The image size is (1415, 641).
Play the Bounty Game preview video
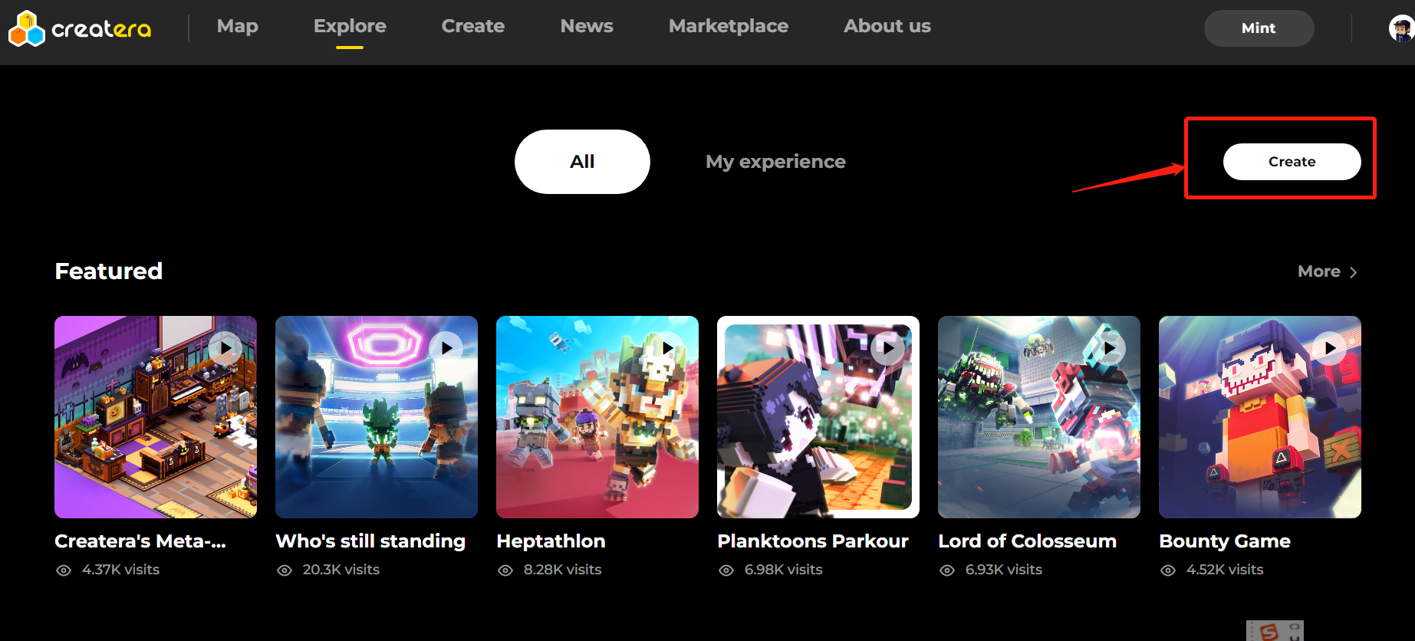(x=1330, y=348)
